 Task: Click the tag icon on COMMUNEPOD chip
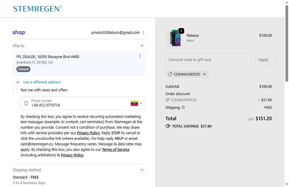coord(170,74)
